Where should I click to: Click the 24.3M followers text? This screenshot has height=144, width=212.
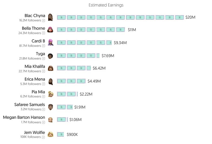[30, 33]
